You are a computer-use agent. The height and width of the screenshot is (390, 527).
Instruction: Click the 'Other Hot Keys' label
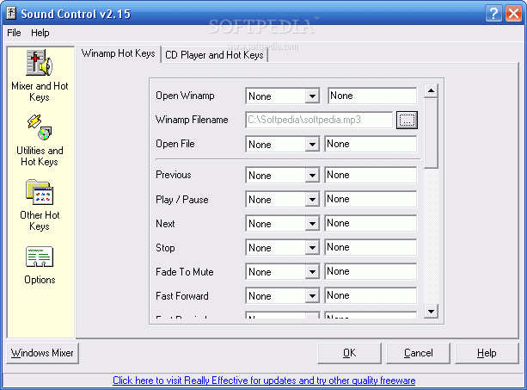(x=40, y=220)
